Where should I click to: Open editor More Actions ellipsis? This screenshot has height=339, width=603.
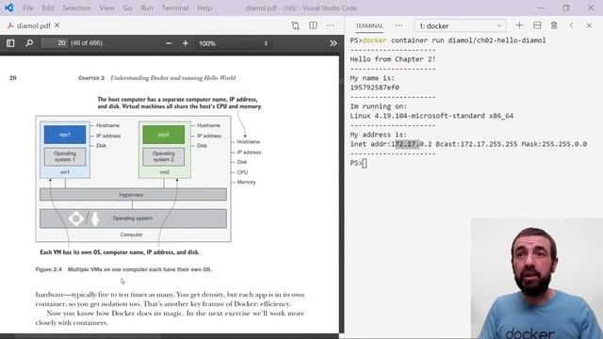[330, 25]
